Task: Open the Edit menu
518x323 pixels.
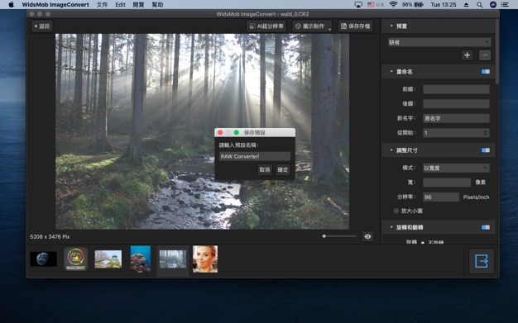Action: 120,5
